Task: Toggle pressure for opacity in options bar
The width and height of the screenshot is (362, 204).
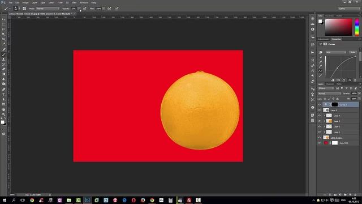Action: 85,8
